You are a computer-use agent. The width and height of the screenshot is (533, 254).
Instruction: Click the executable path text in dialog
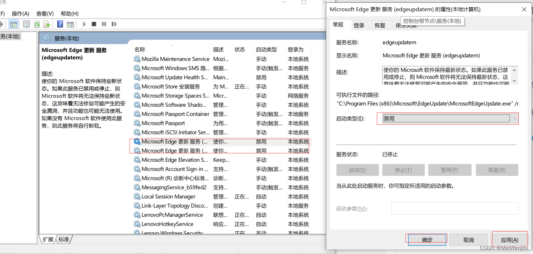tap(428, 103)
